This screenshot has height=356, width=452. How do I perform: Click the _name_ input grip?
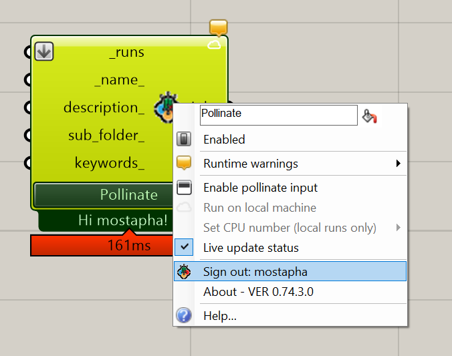(x=27, y=79)
